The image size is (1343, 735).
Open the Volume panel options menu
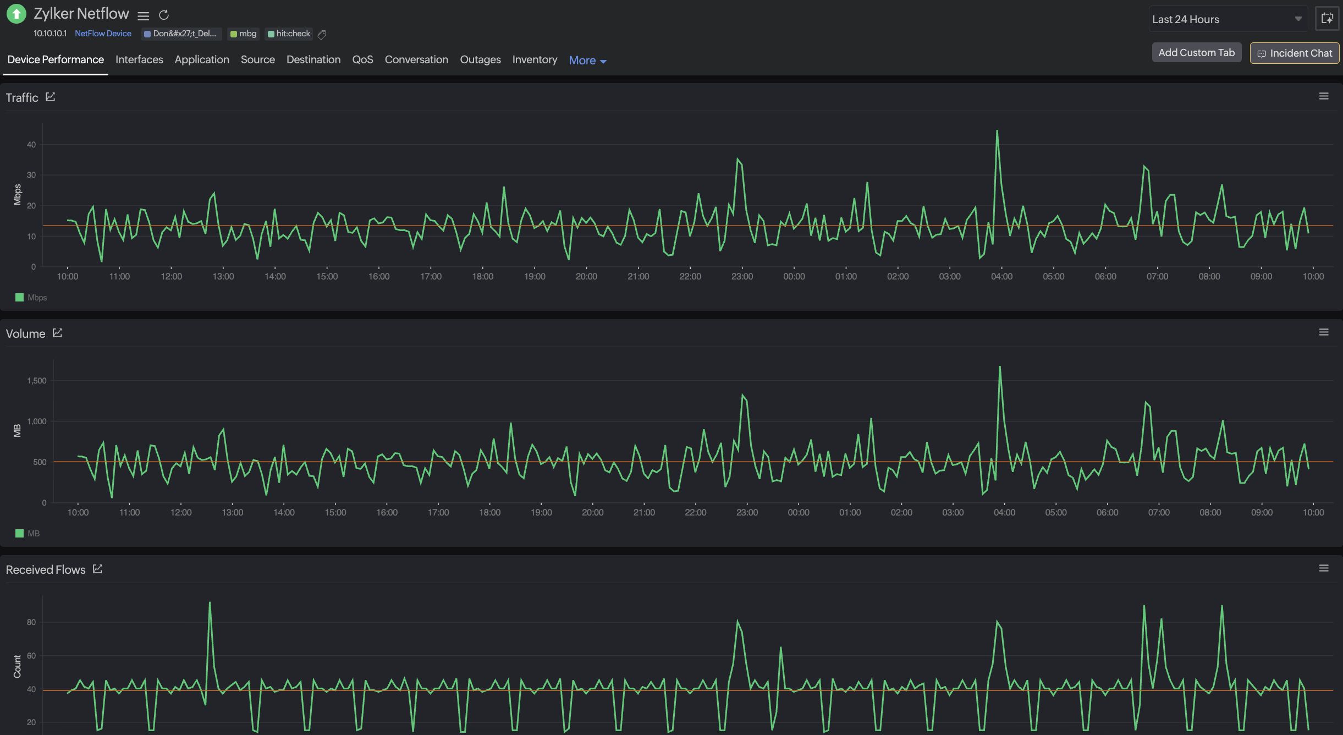click(1324, 332)
